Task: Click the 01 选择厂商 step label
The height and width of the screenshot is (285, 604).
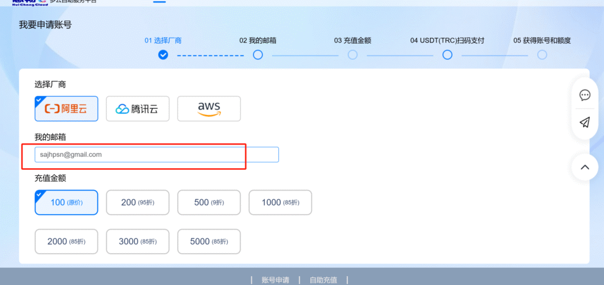Action: [x=163, y=41]
